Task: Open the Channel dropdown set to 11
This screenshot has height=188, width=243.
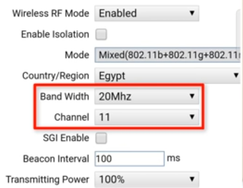Action: point(147,117)
